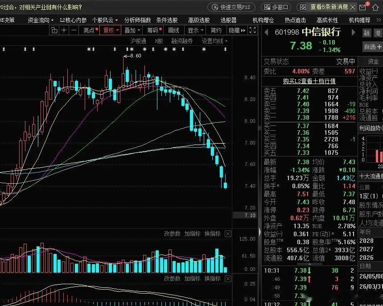Open L2核心内参 menu
The image size is (383, 306).
73,20
